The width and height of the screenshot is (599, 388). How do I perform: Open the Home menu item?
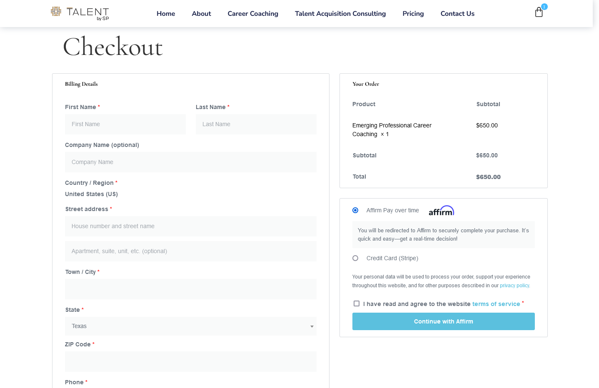pyautogui.click(x=166, y=14)
